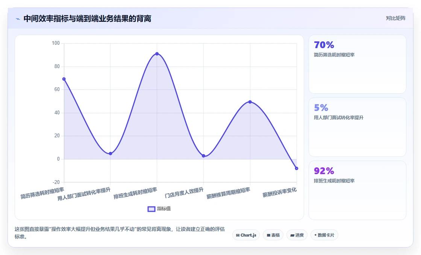The height and width of the screenshot is (255, 421).
Task: Click the x-axis label 薪酬投诉率变化
Action: click(x=280, y=193)
